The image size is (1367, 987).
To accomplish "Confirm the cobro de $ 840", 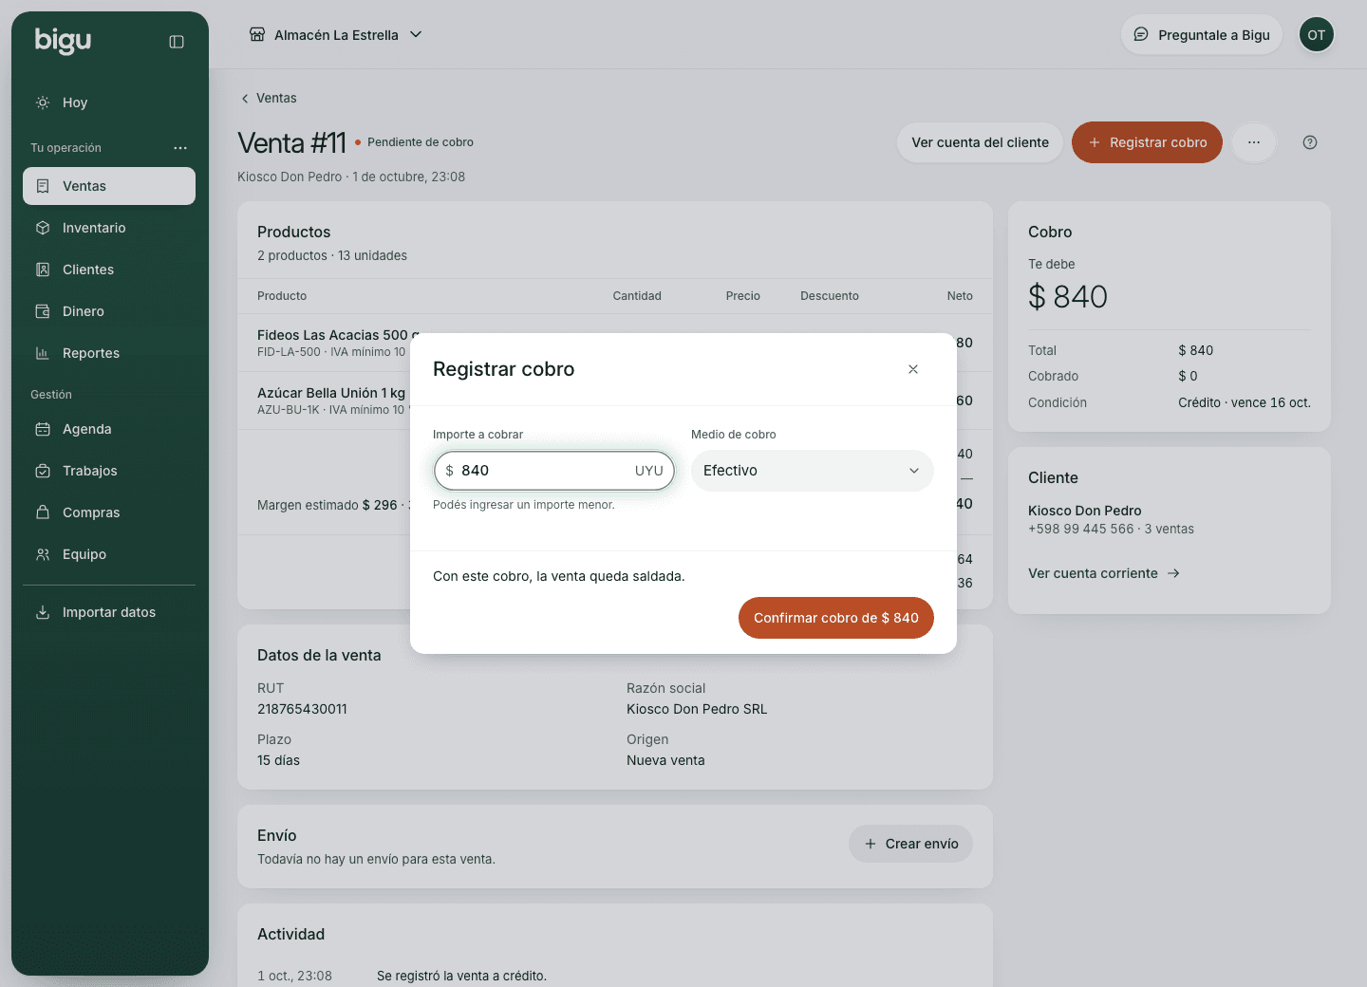I will 836,618.
